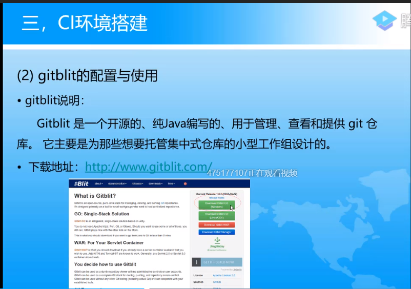Click the orange Gitblit WAR link
The width and height of the screenshot is (411, 289).
81,250
